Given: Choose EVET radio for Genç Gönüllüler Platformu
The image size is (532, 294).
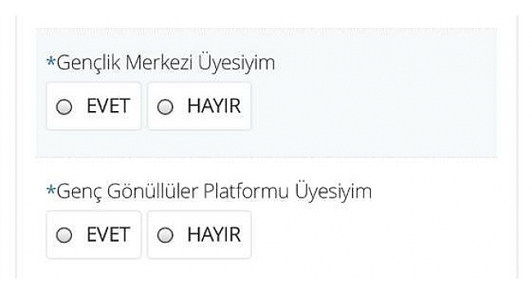Looking at the screenshot, I should tap(64, 235).
